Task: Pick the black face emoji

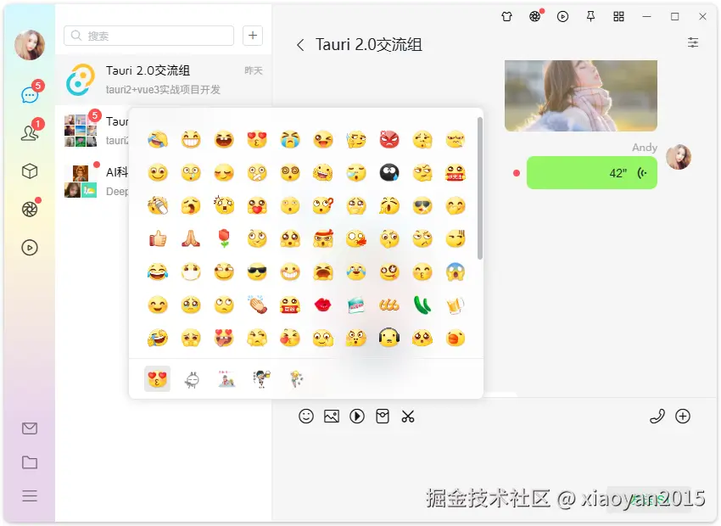Action: tap(389, 172)
